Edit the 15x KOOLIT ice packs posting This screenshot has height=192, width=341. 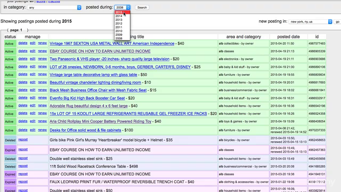(x=33, y=113)
